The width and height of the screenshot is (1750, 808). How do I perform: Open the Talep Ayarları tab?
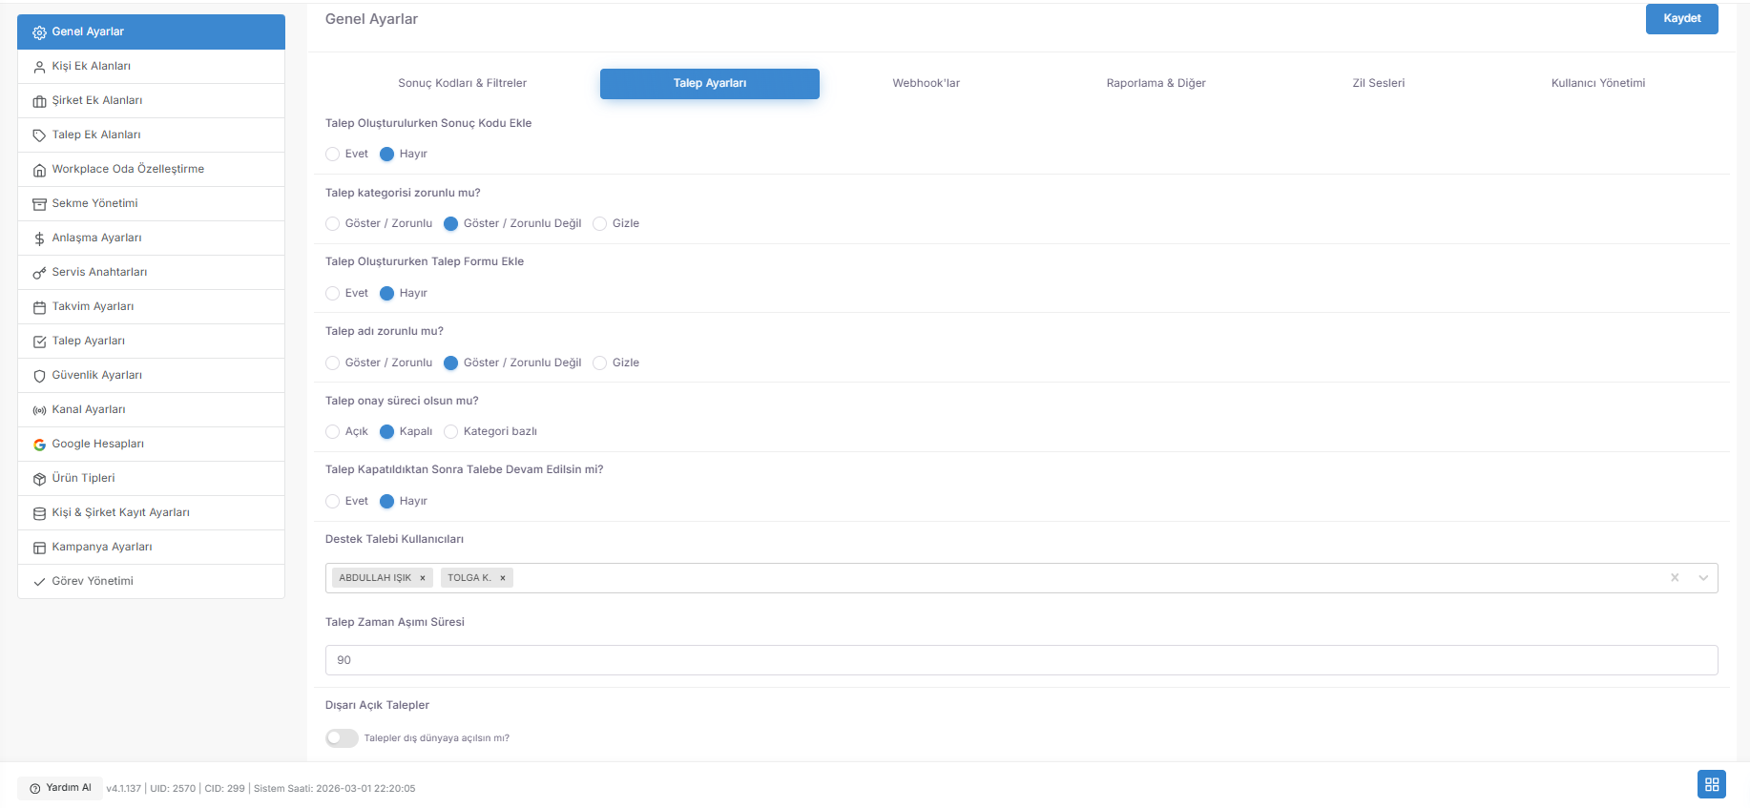[x=710, y=83]
